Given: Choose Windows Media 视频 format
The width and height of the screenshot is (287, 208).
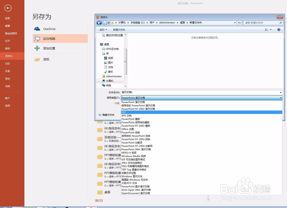Looking at the screenshot, I should (201, 156).
